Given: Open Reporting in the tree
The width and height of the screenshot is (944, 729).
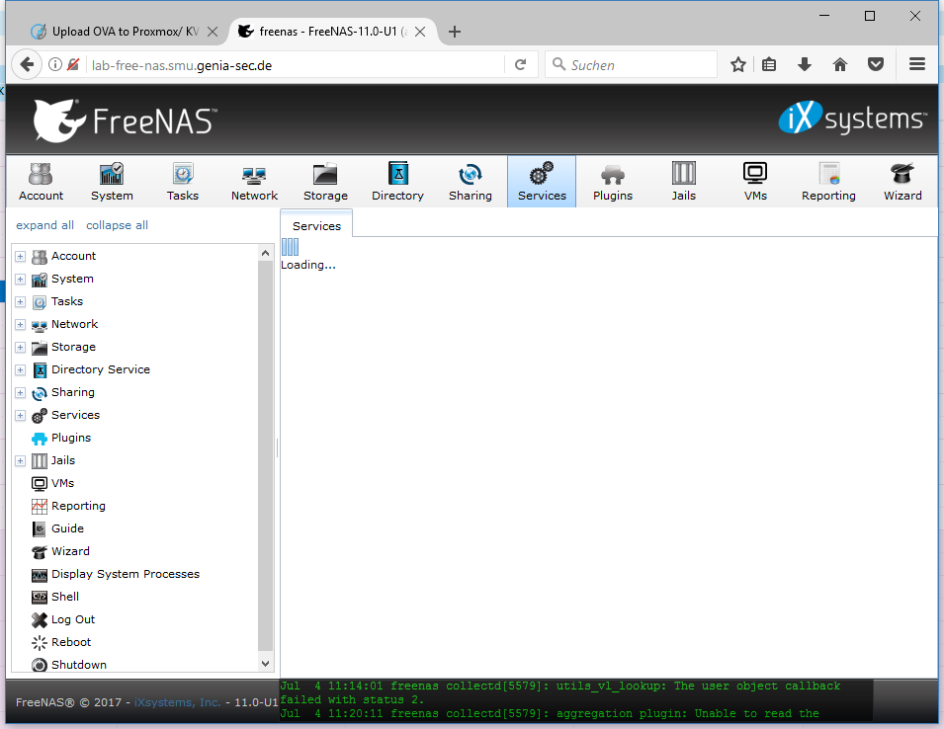Looking at the screenshot, I should click(78, 506).
